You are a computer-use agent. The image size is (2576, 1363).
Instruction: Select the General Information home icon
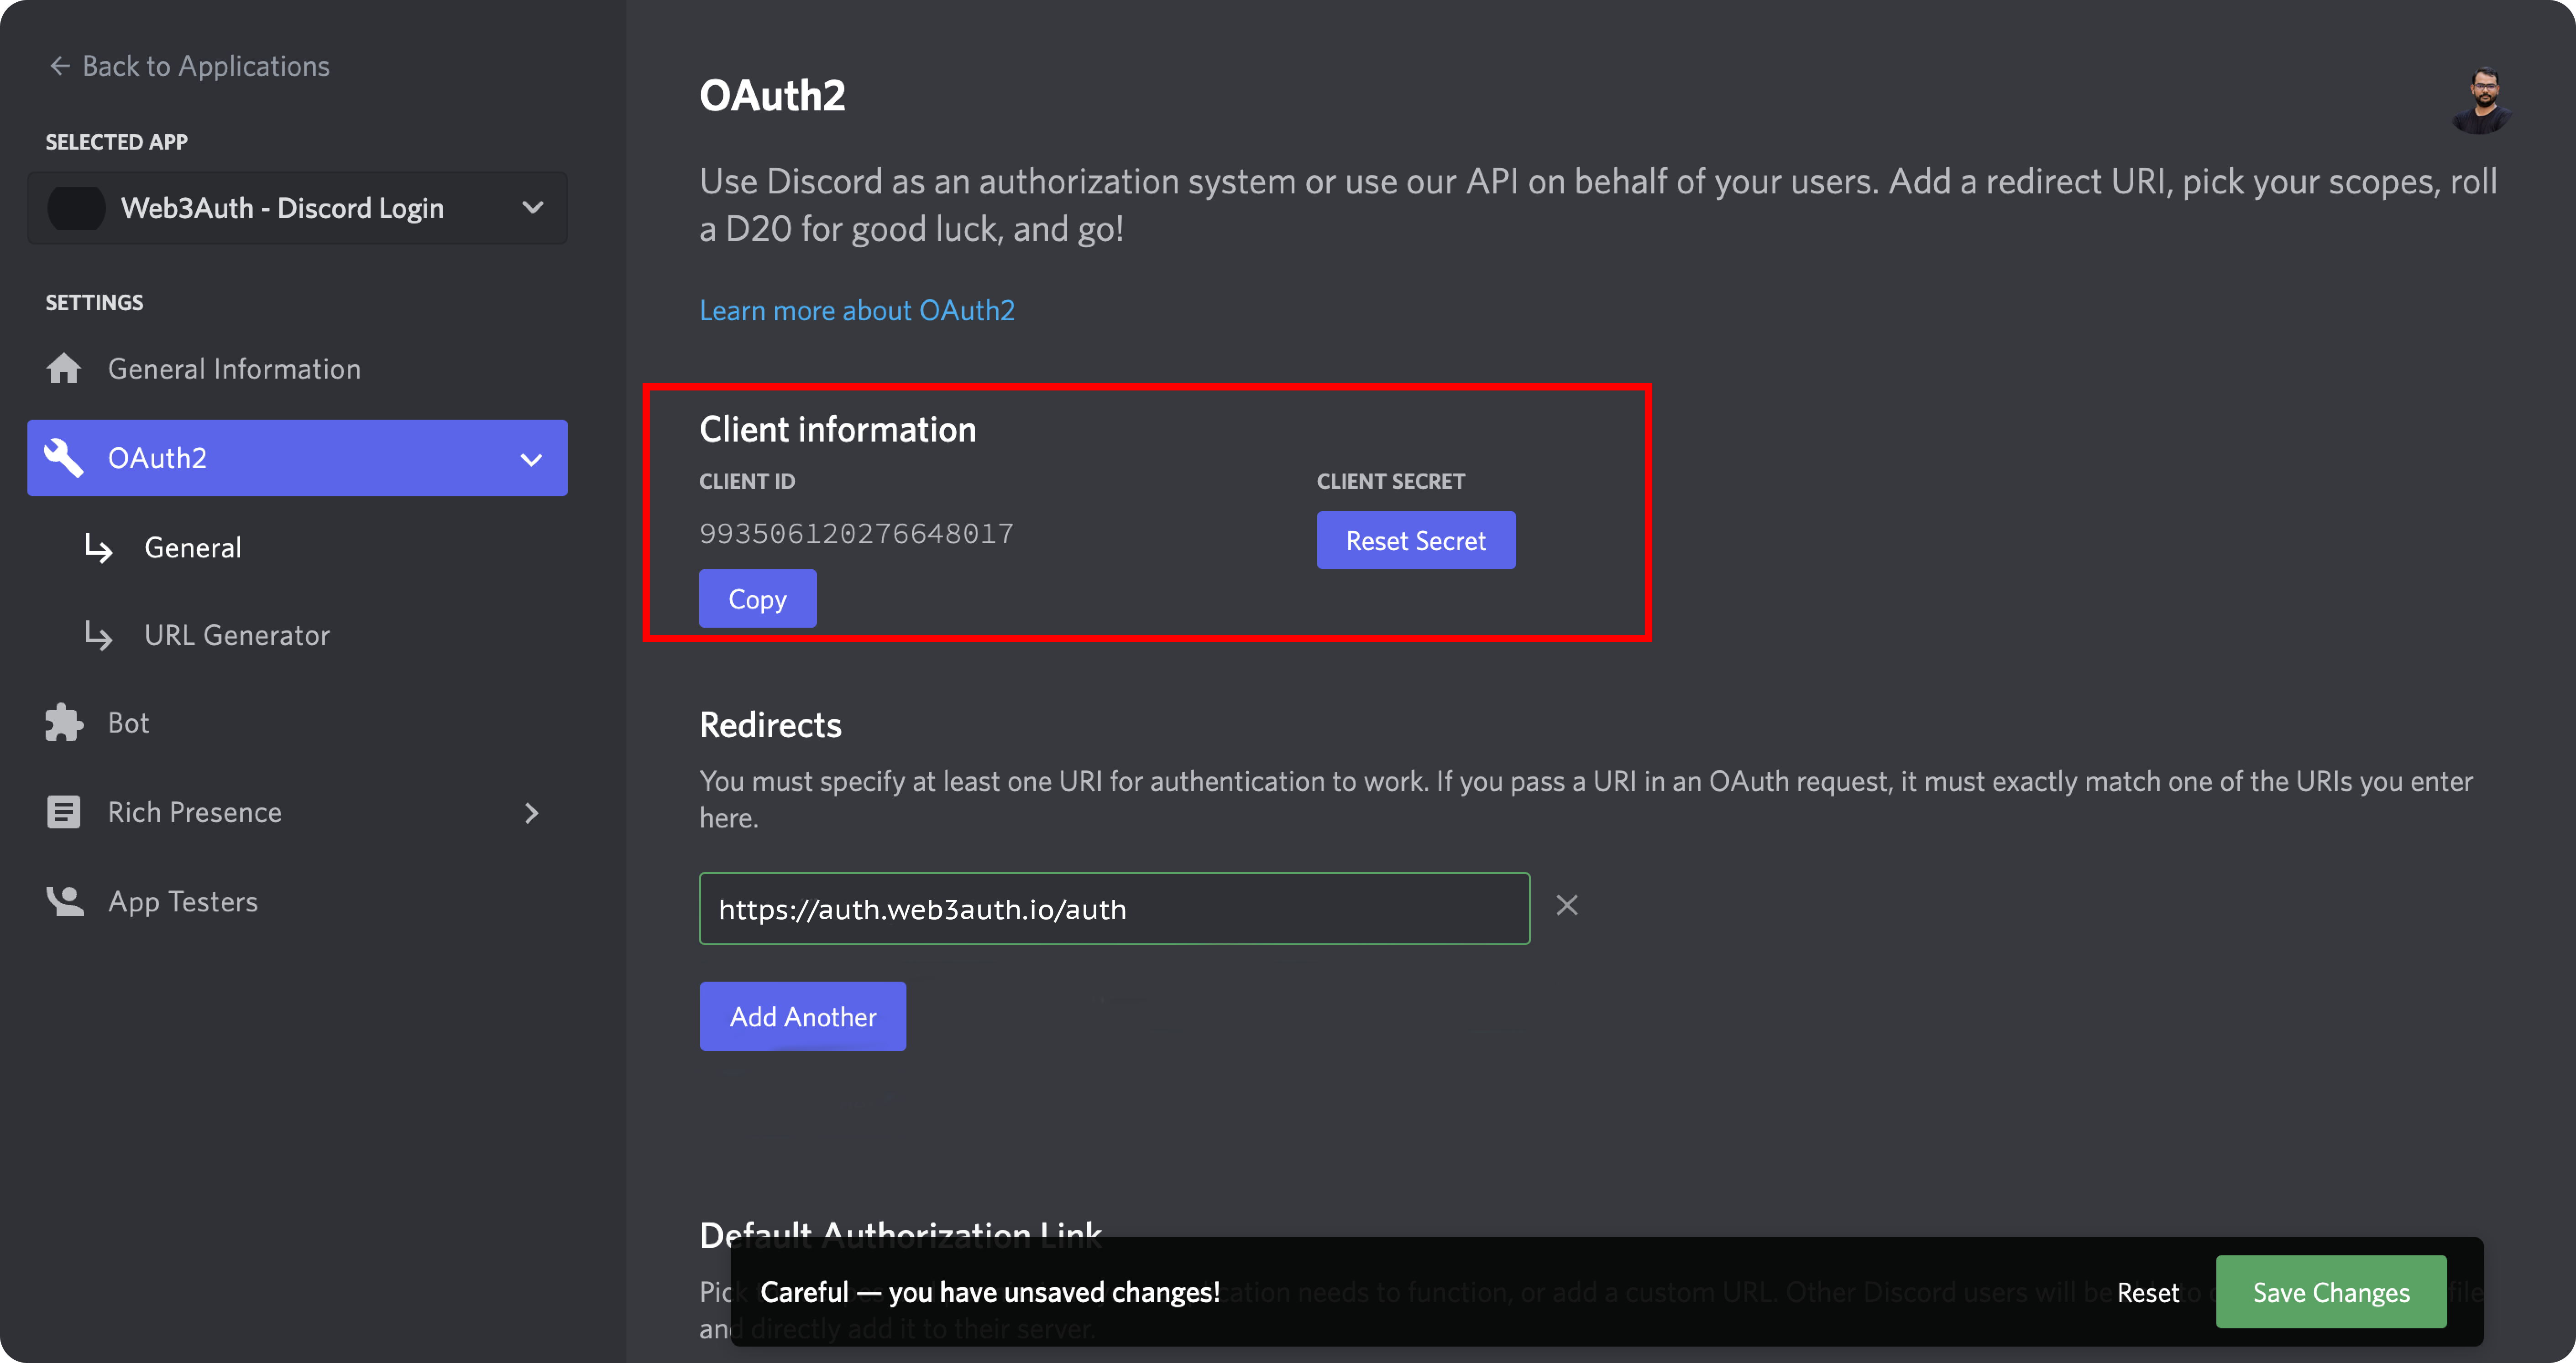tap(63, 368)
